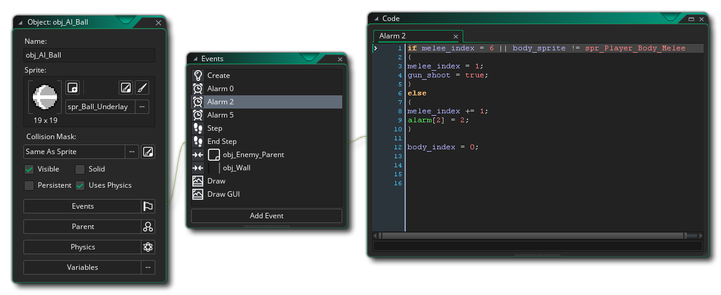Image resolution: width=721 pixels, height=295 pixels.
Task: Disable the Uses Physics checkbox
Action: click(80, 185)
